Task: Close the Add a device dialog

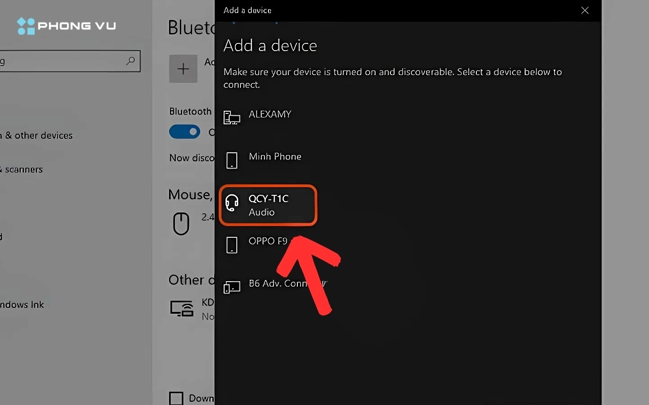Action: [584, 10]
